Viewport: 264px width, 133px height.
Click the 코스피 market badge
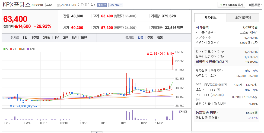50,5
